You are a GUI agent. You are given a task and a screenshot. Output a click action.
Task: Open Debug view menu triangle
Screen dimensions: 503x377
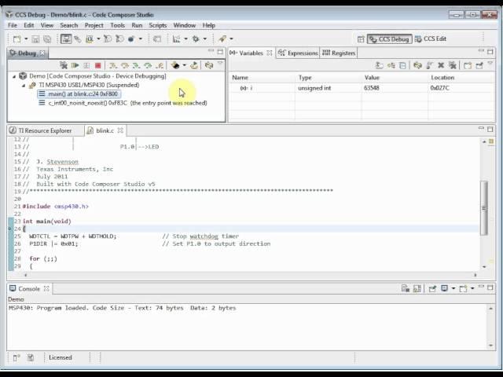(x=220, y=64)
